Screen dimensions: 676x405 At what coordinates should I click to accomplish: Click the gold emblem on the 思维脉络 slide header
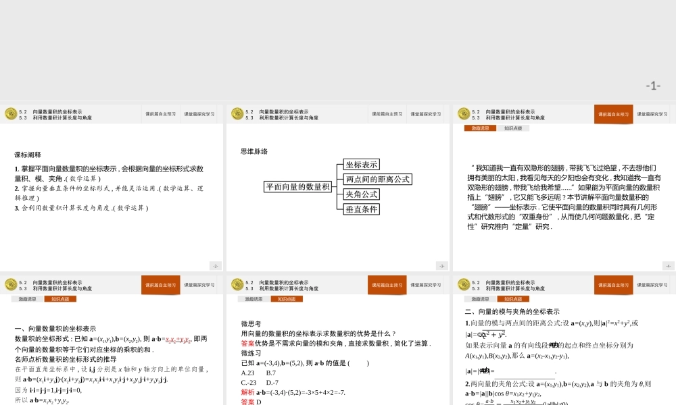(x=237, y=113)
